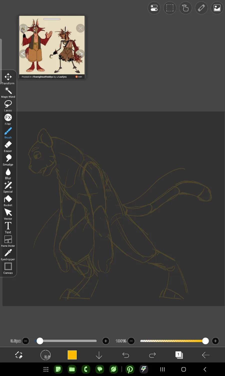This screenshot has height=376, width=225.
Task: Select the Magic Wand tool
Action: point(8,92)
